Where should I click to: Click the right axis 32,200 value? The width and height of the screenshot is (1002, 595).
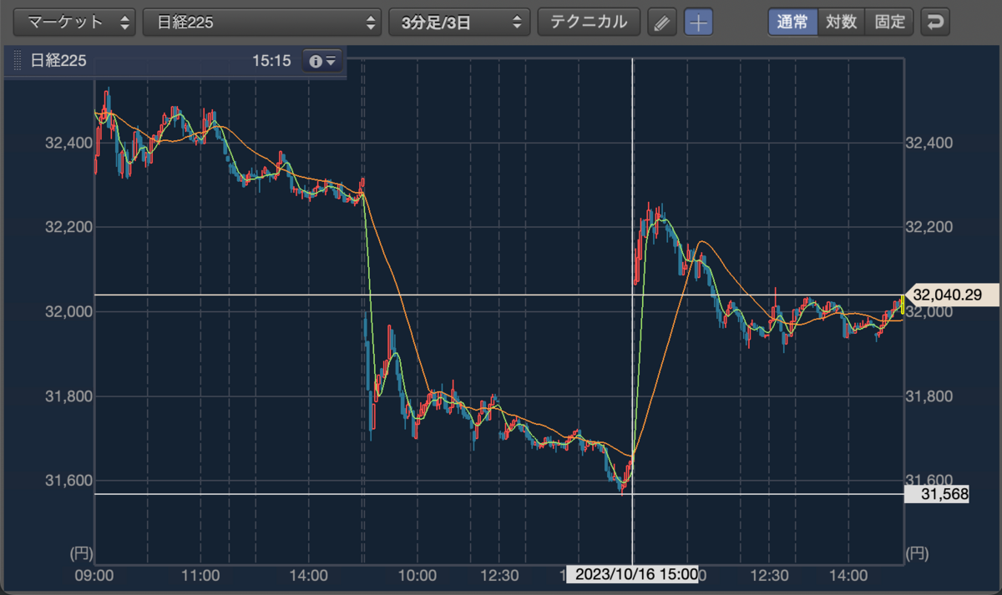(929, 227)
